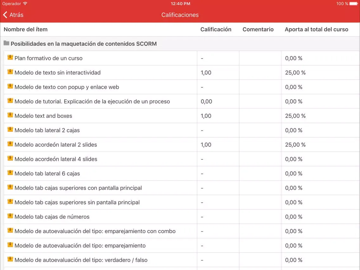Open Modelo tab cajas superiores con pantalla principal
360x270 pixels.
point(78,188)
